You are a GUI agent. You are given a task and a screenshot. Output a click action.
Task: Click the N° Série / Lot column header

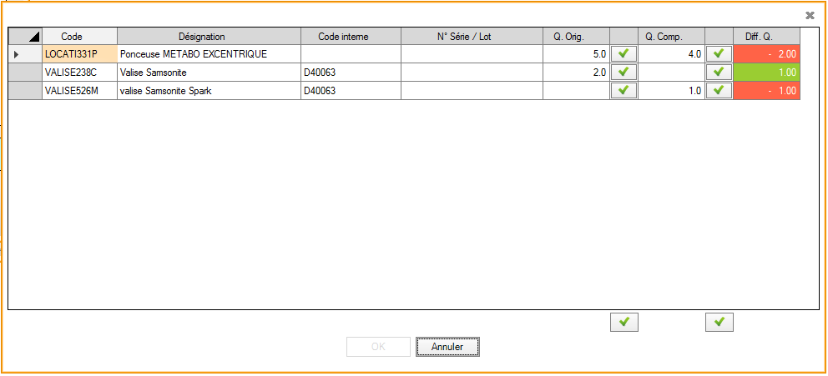pos(471,36)
